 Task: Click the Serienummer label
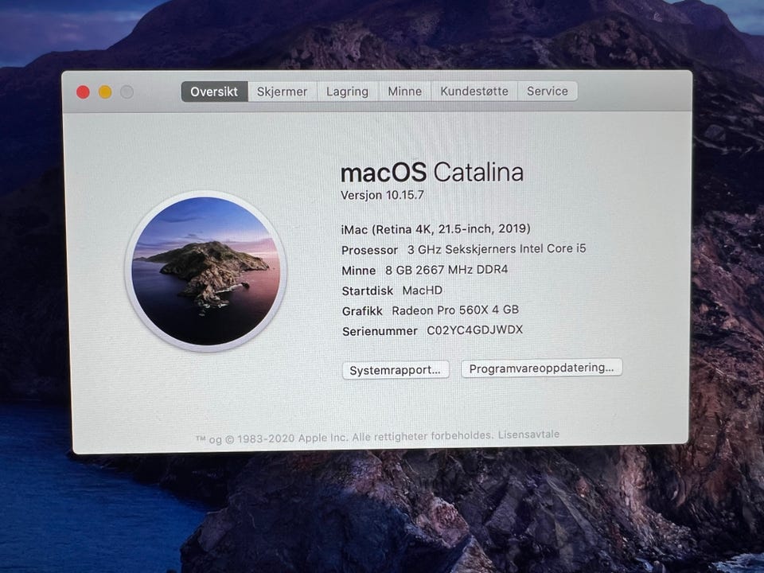pos(380,331)
